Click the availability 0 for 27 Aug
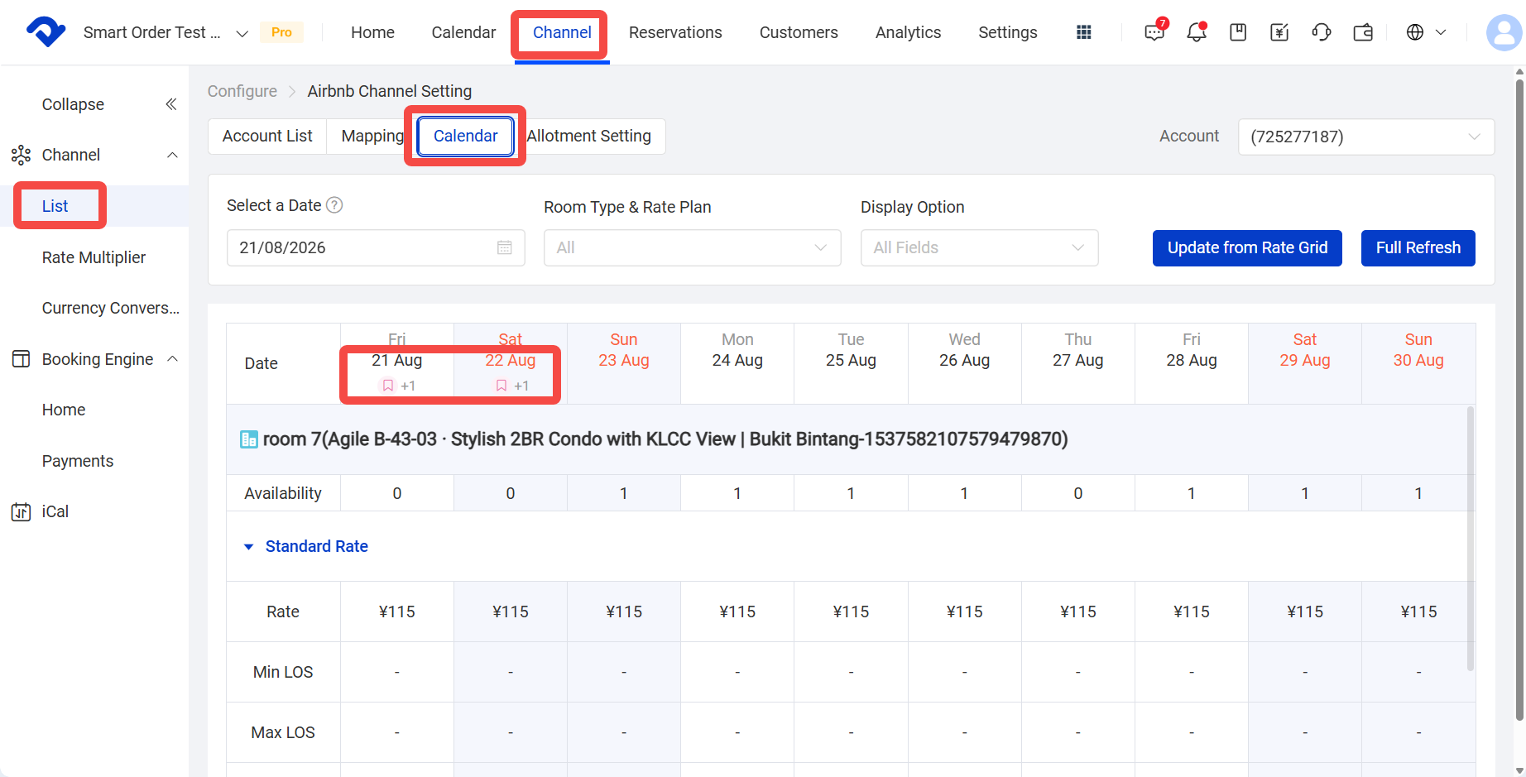The image size is (1526, 777). tap(1078, 493)
